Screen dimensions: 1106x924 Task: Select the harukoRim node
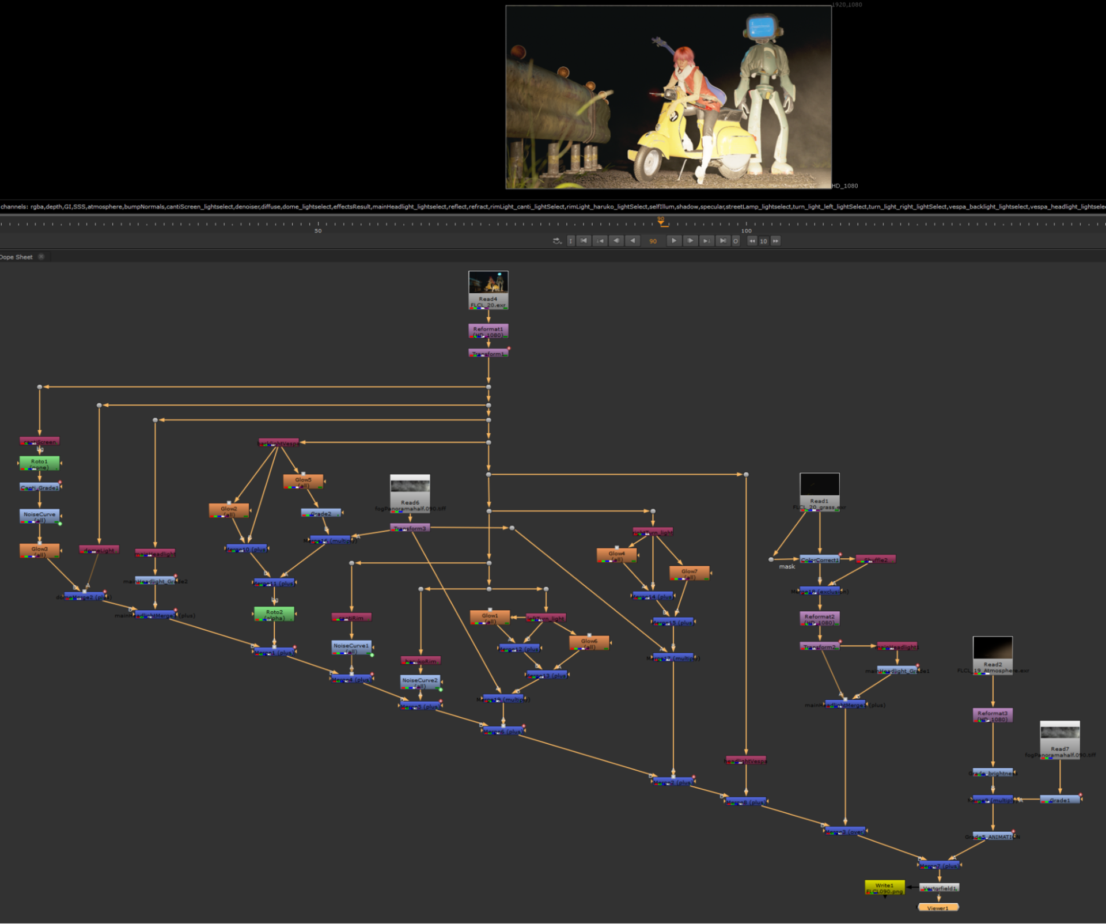coord(421,661)
